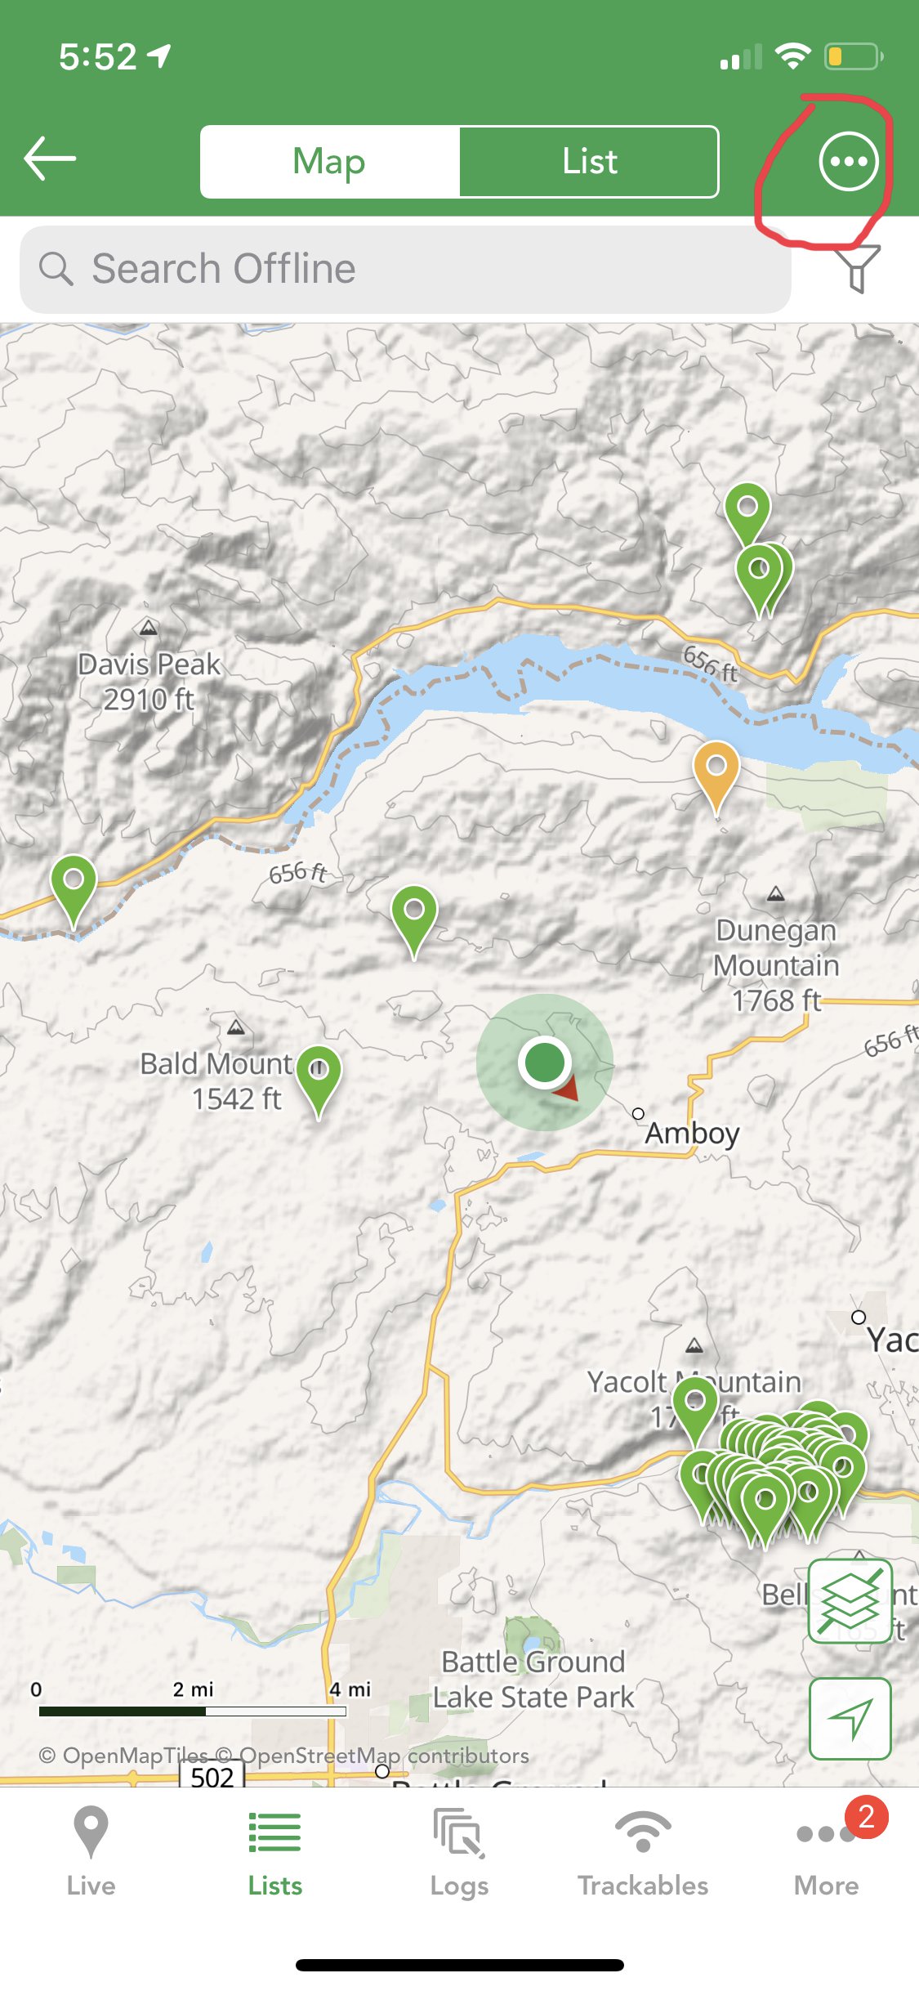Tap the back arrow icon
The width and height of the screenshot is (919, 1991).
pos(50,159)
